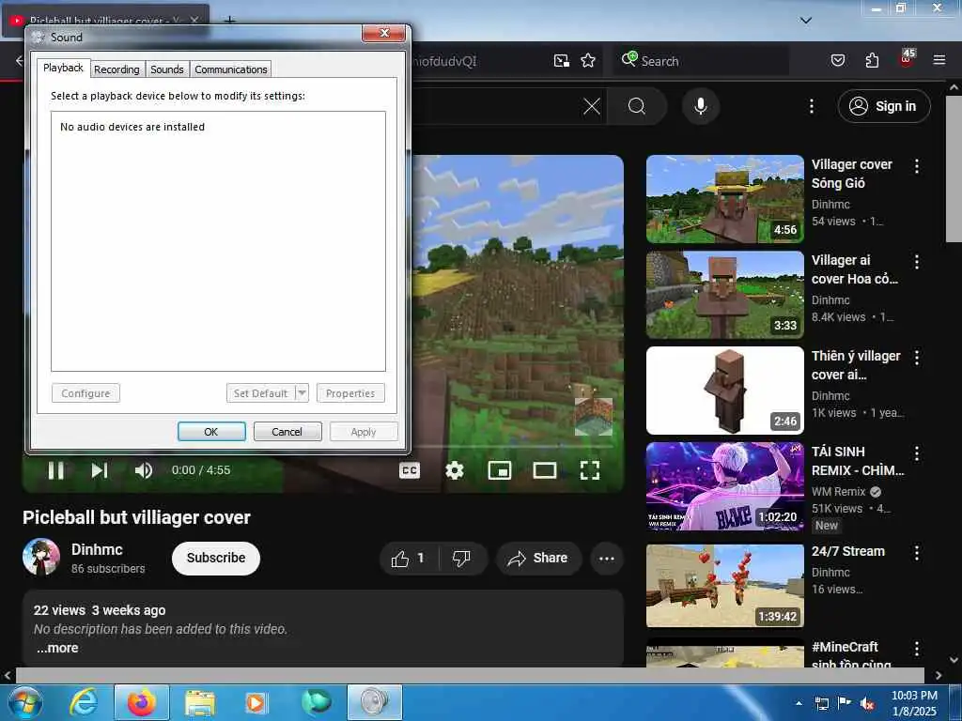The image size is (962, 721).
Task: List all tabs dropdown arrow
Action: [806, 21]
